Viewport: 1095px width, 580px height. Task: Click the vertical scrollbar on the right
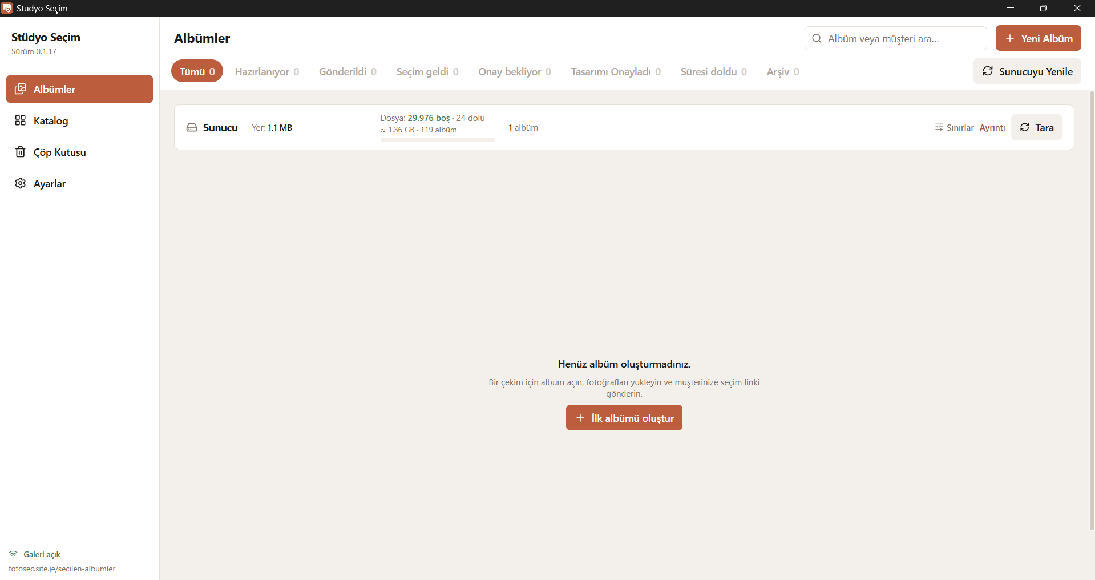click(x=1092, y=311)
